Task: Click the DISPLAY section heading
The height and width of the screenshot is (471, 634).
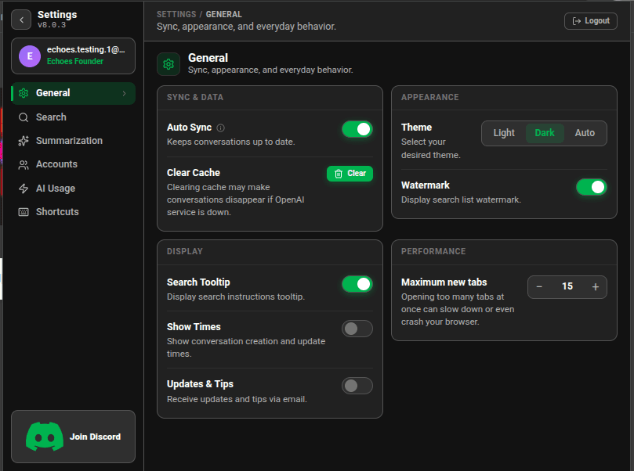Action: click(x=185, y=251)
